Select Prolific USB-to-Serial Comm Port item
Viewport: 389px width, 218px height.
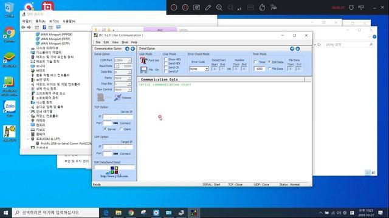point(66,144)
